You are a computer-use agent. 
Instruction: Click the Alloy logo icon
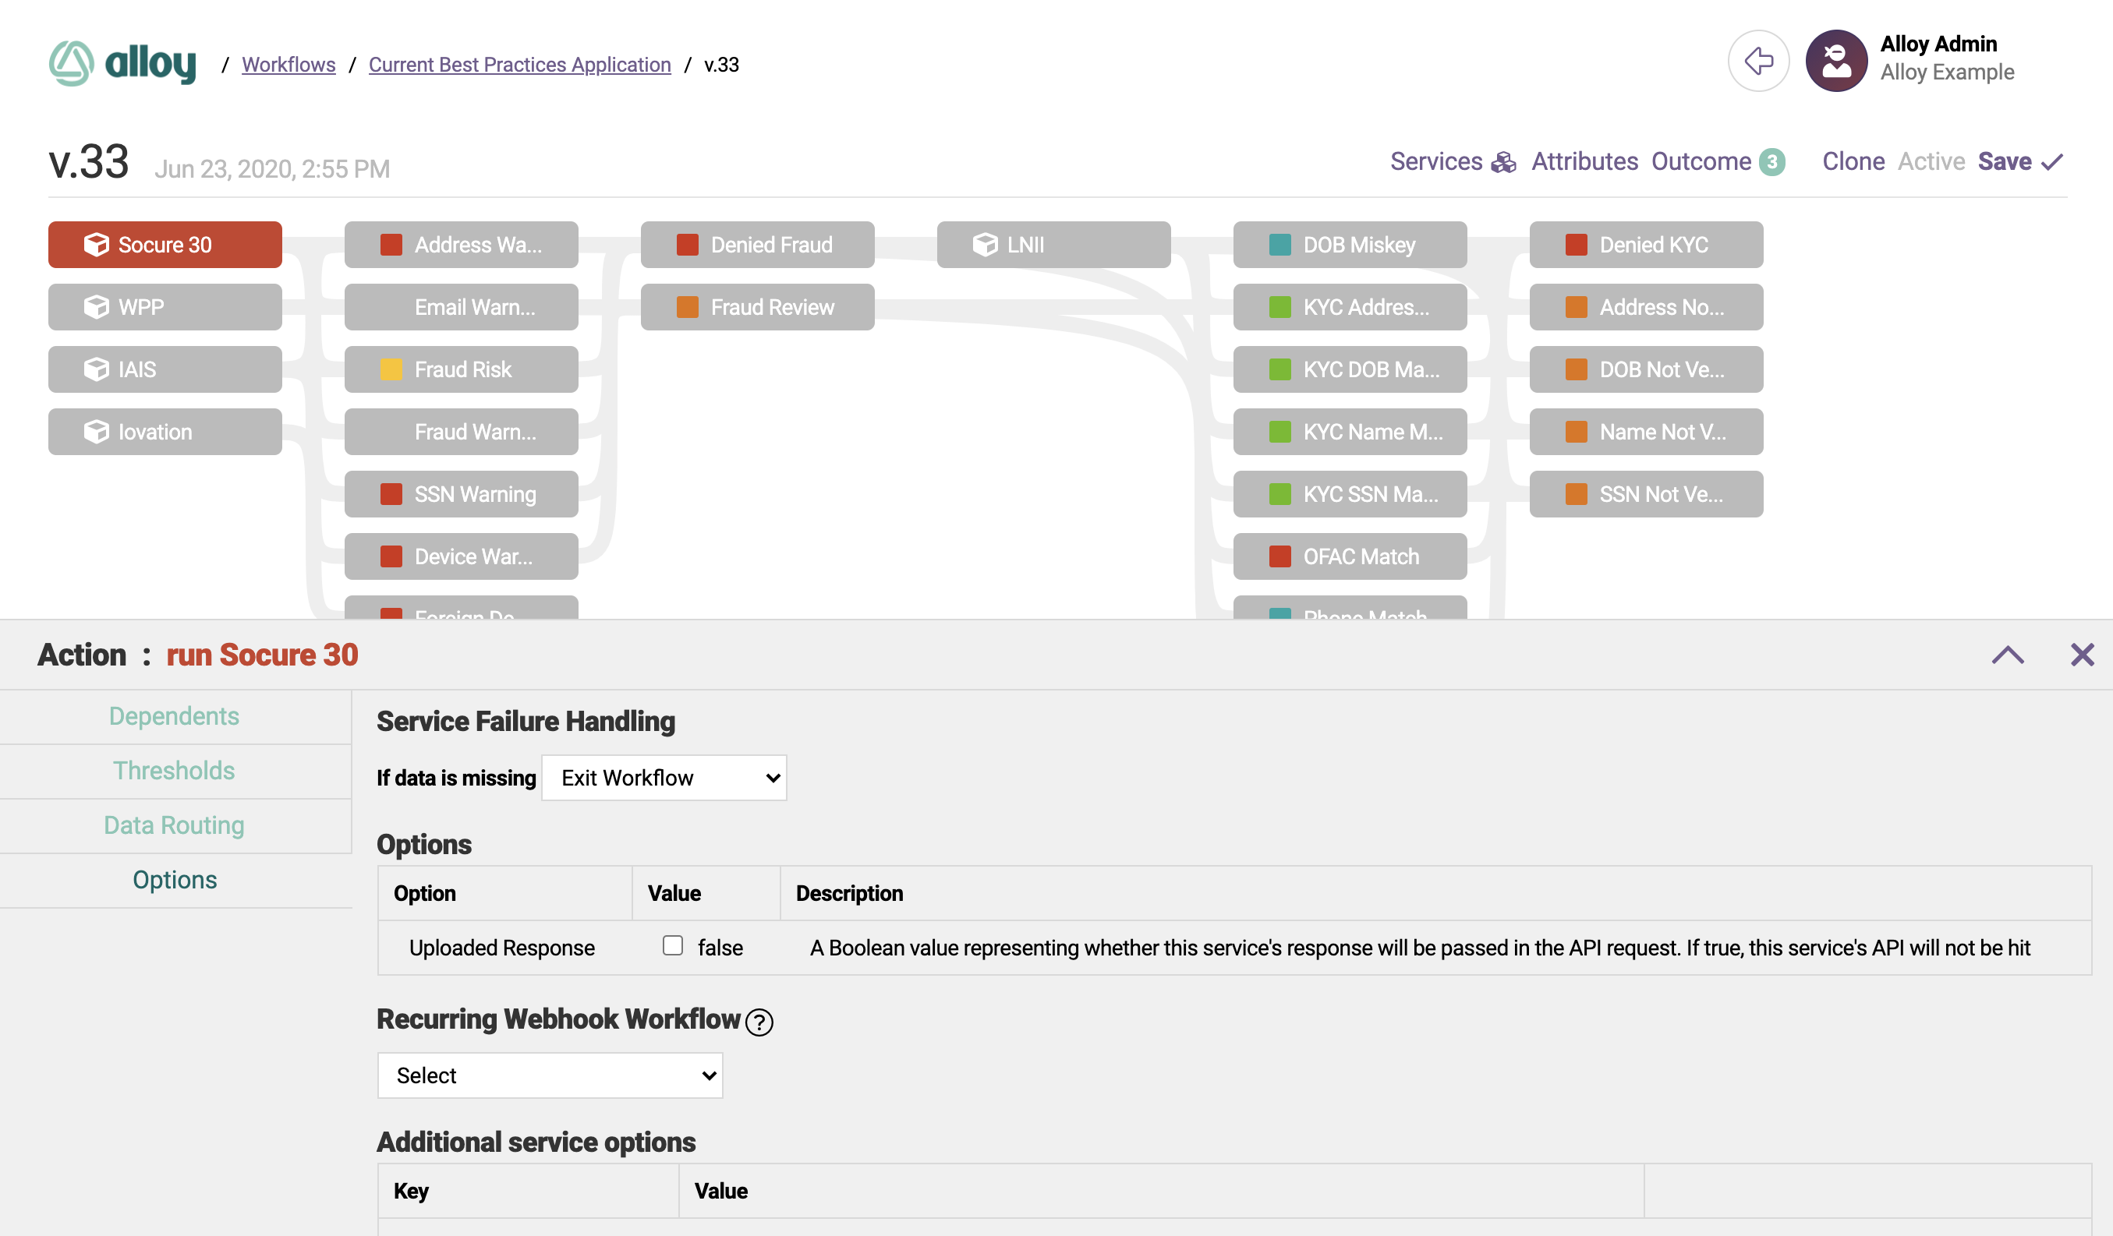pyautogui.click(x=71, y=63)
